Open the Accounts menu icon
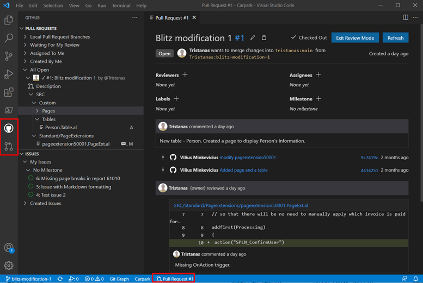This screenshot has height=283, width=423. 9,248
